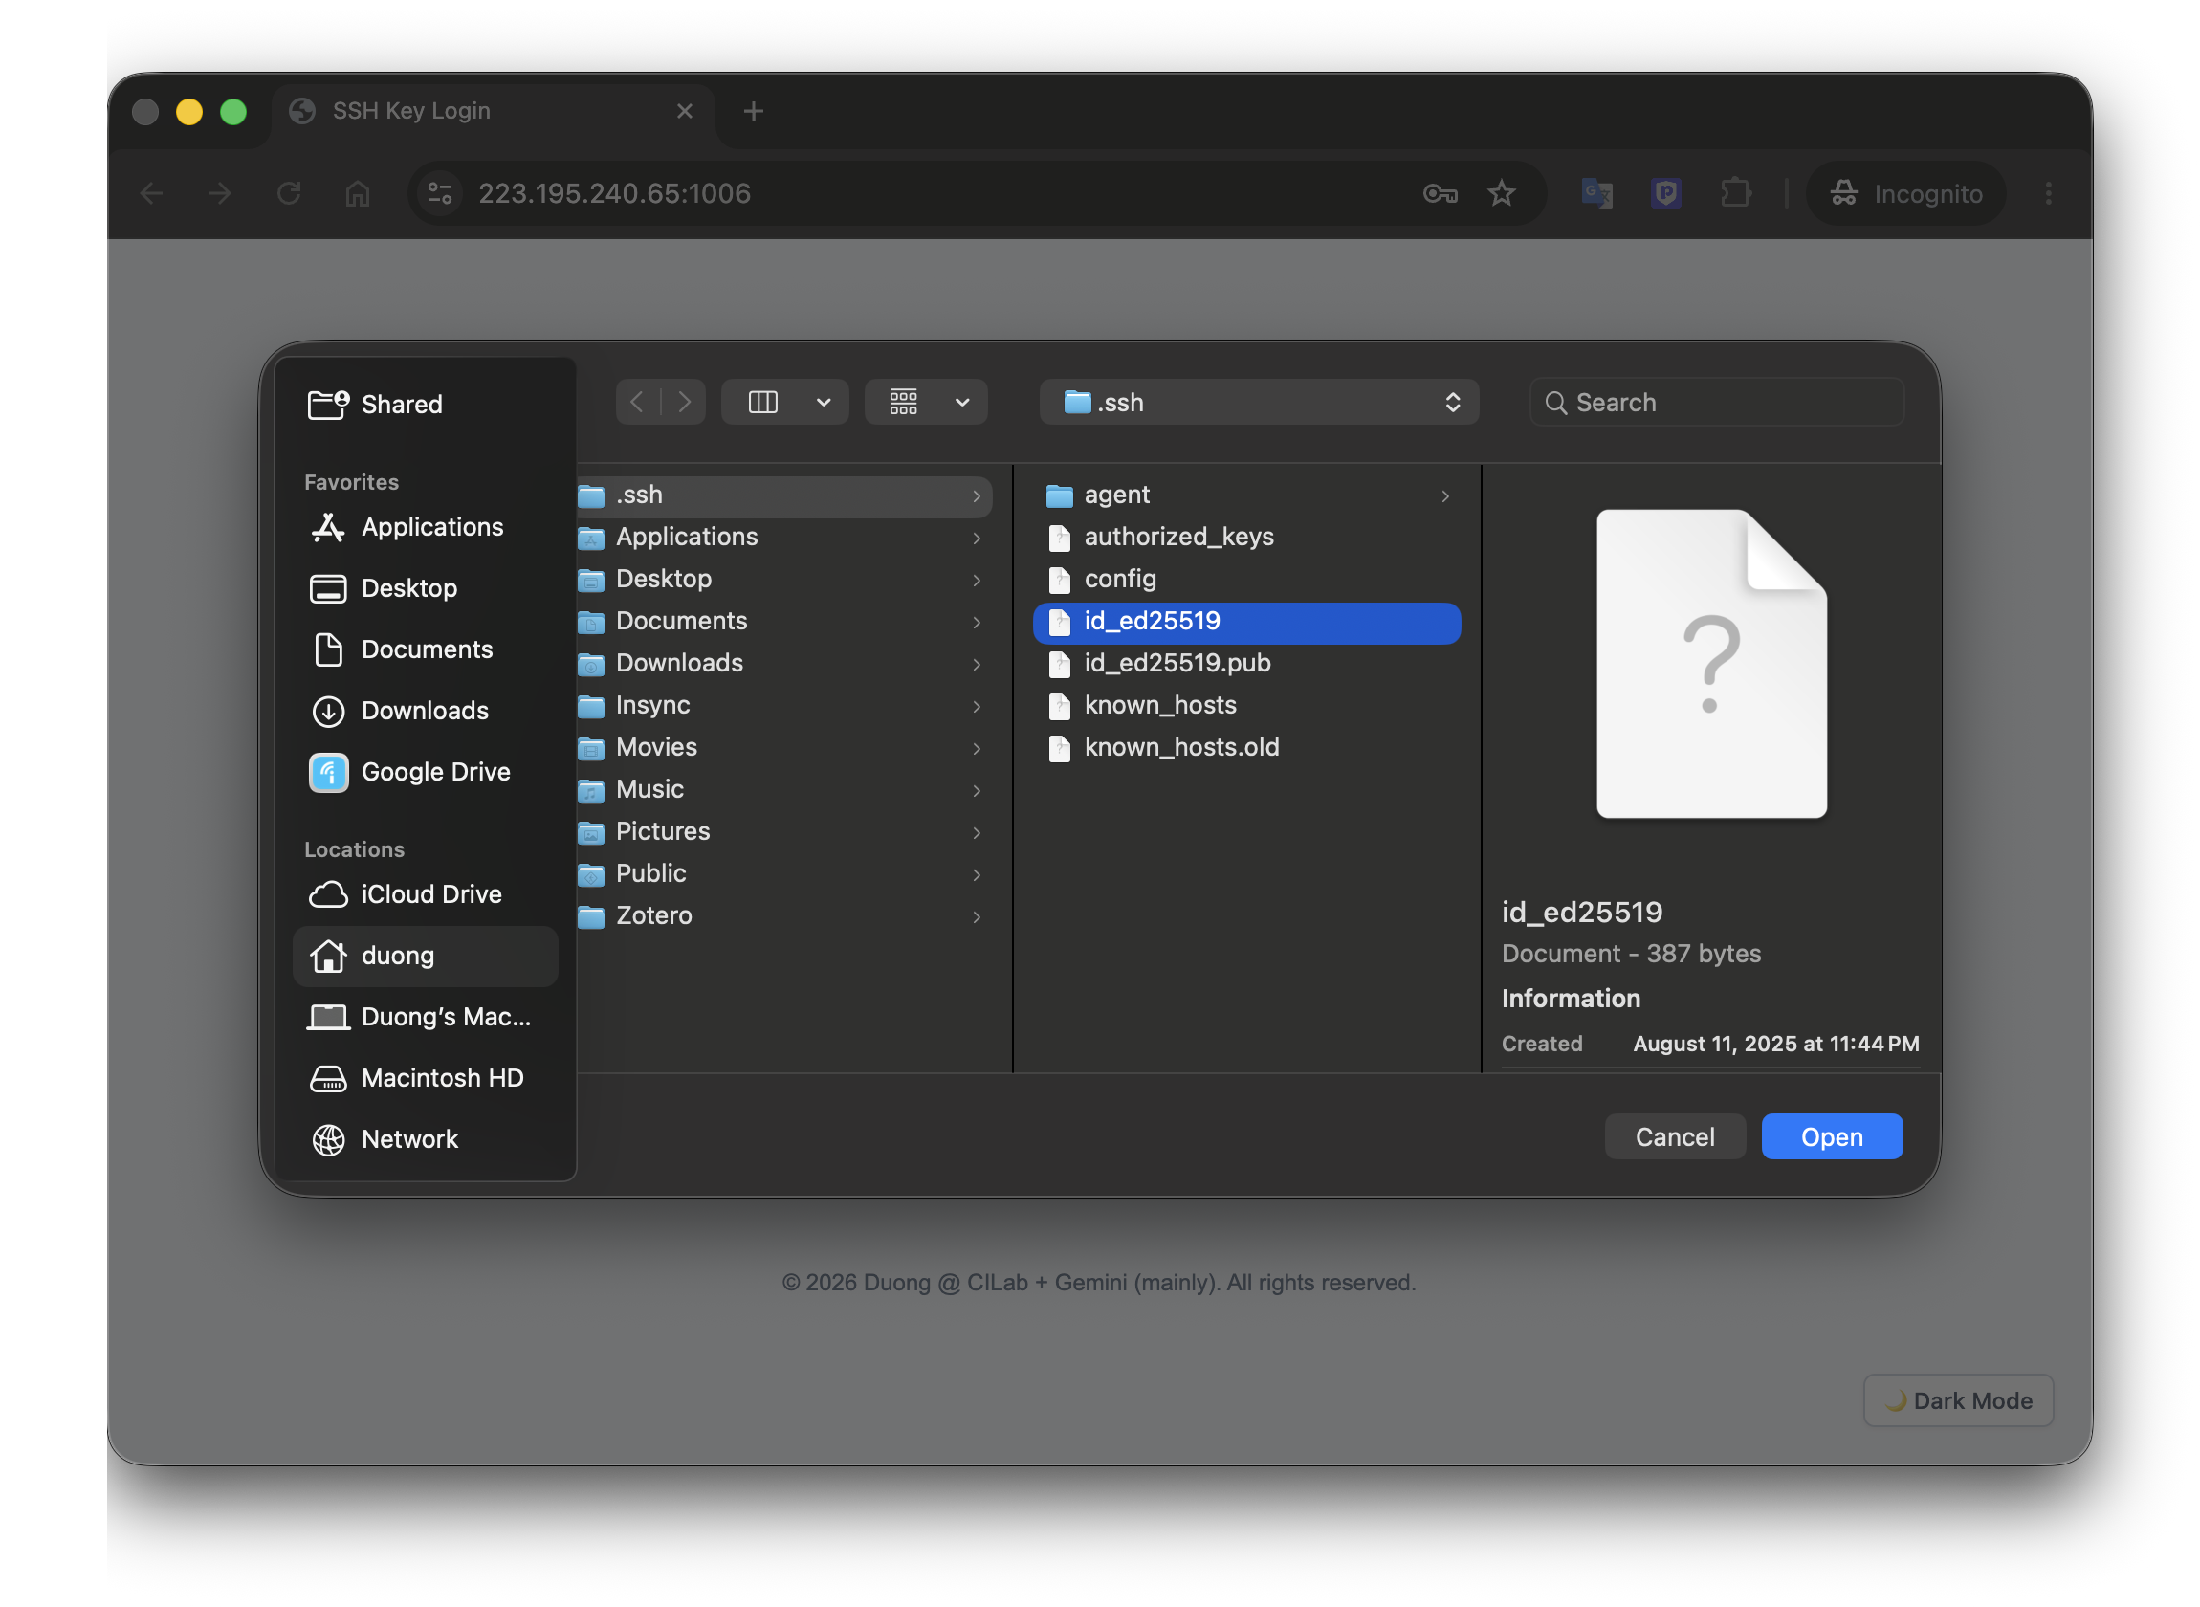Select the Downloads folder in column list
The image size is (2200, 1607).
click(x=784, y=665)
